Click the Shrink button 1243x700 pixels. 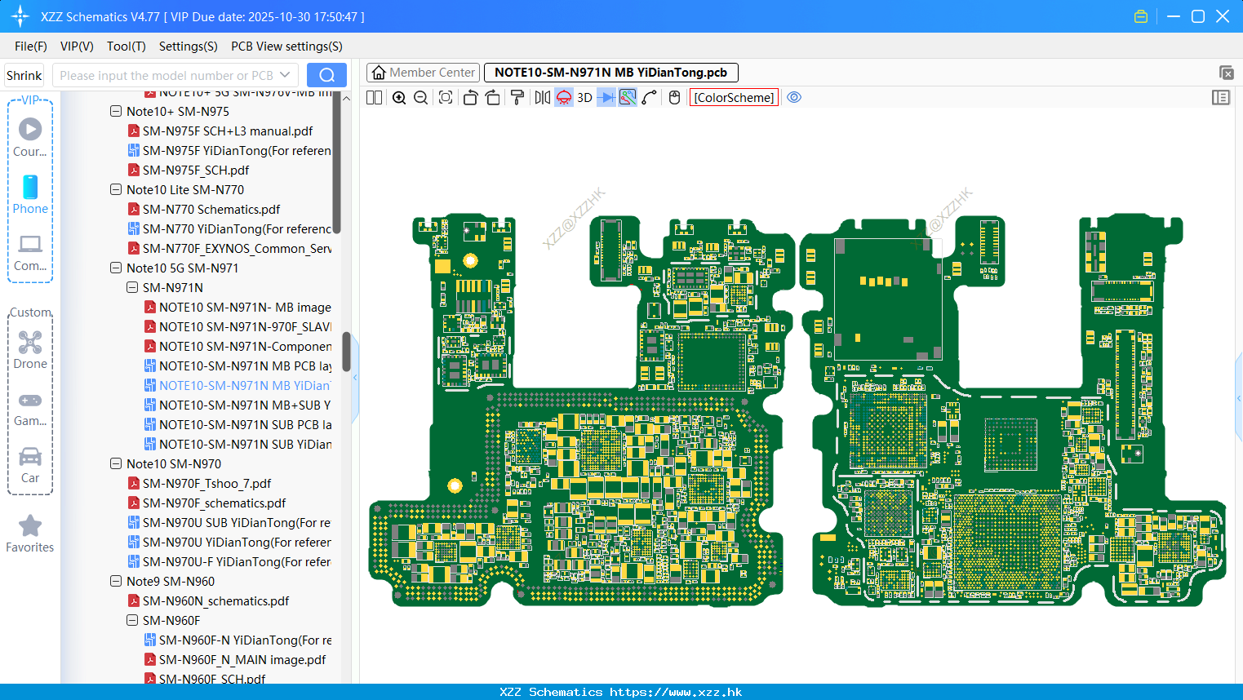pos(24,75)
